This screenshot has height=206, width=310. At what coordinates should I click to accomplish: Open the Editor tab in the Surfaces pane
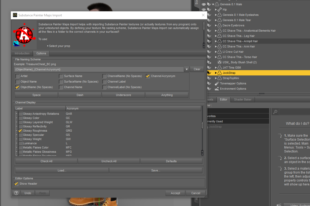tap(224, 99)
